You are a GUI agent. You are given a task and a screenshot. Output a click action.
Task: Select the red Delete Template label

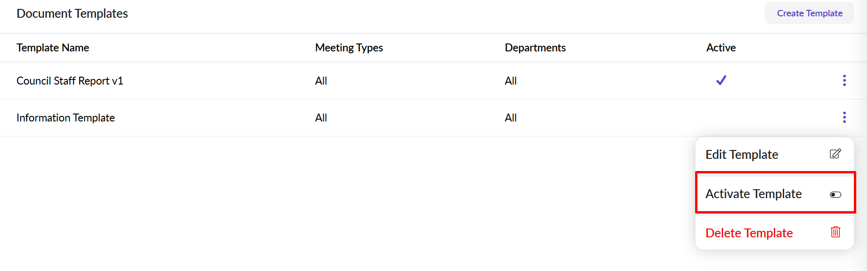click(748, 233)
